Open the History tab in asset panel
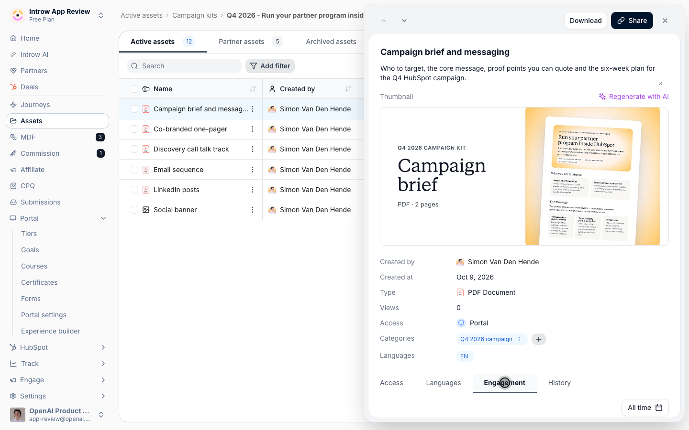Viewport: 689px width, 430px height. (x=559, y=383)
